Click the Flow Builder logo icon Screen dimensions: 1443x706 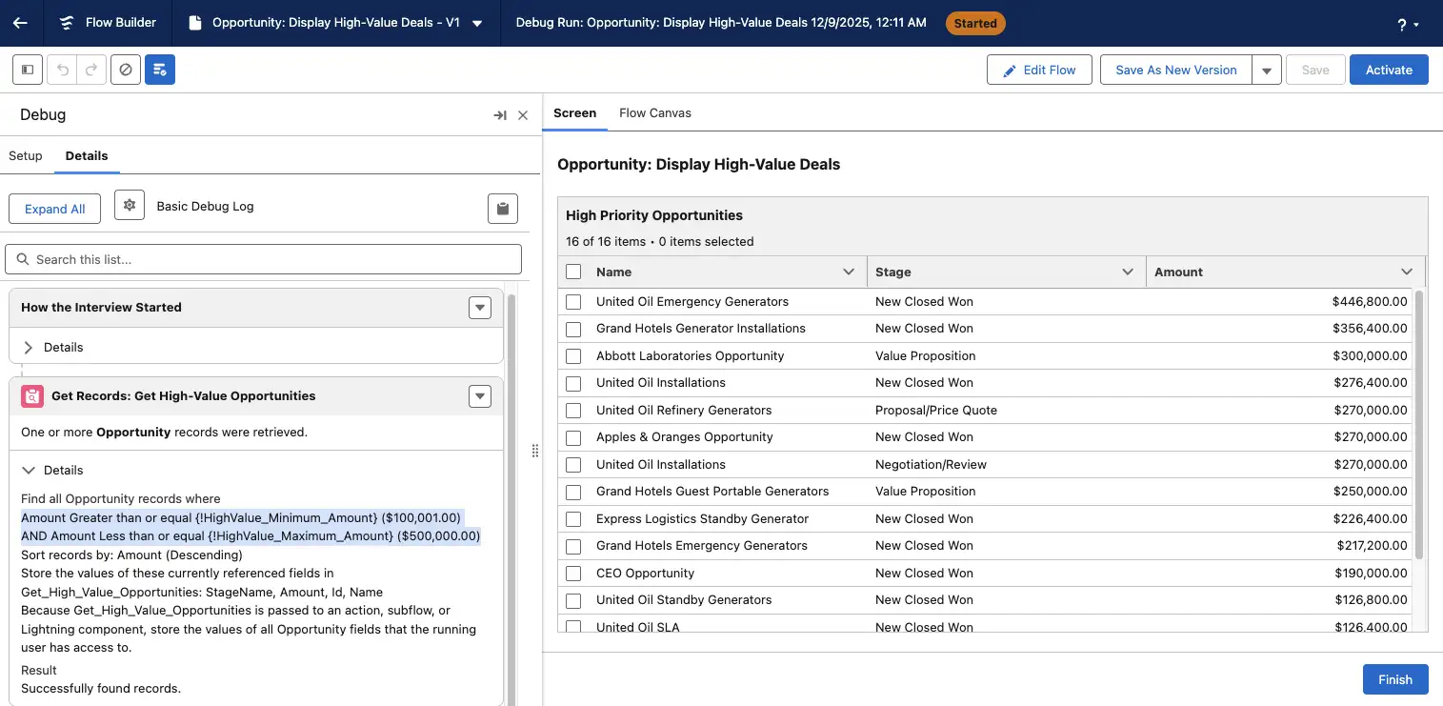[66, 23]
